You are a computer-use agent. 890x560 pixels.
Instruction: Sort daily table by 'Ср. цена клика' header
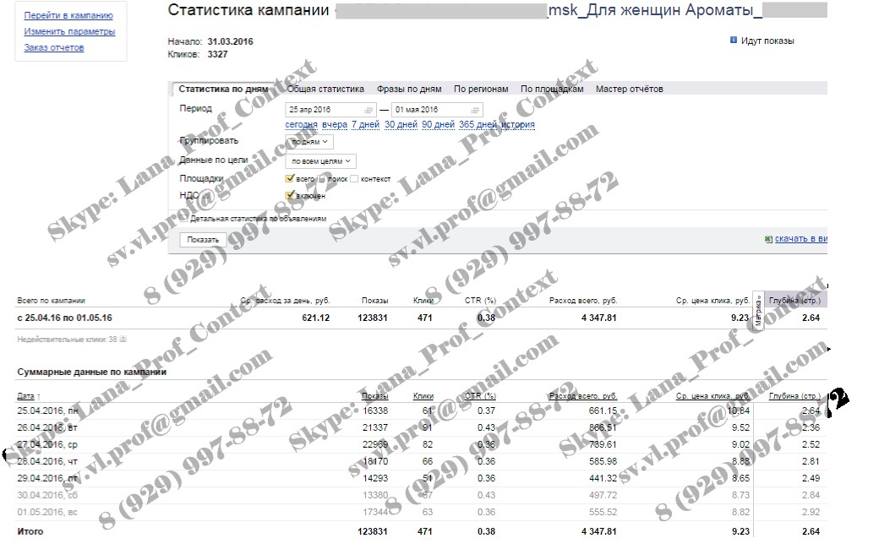713,396
